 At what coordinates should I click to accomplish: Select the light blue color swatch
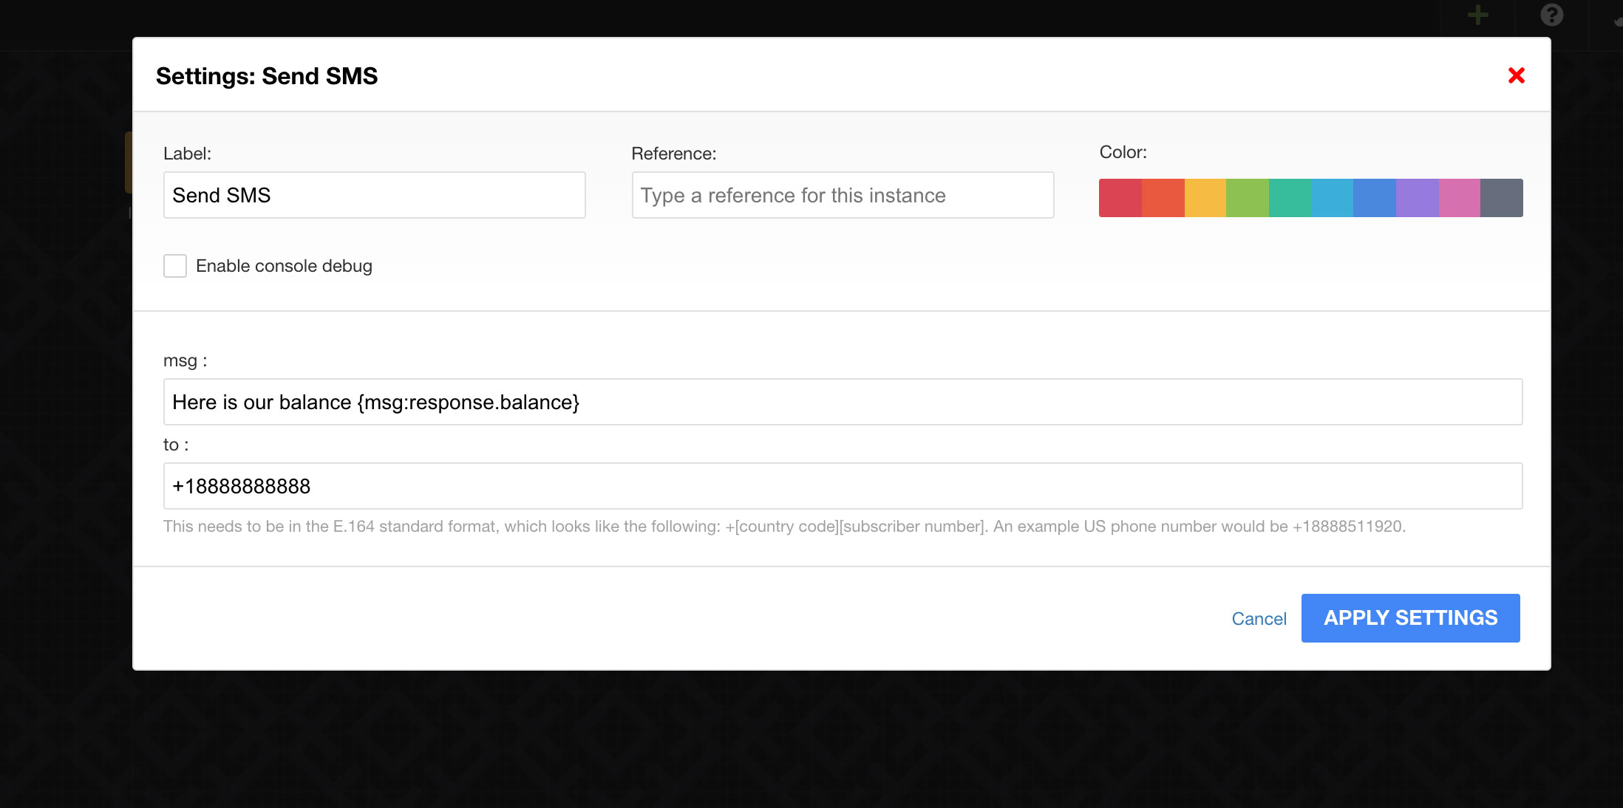[x=1333, y=198]
